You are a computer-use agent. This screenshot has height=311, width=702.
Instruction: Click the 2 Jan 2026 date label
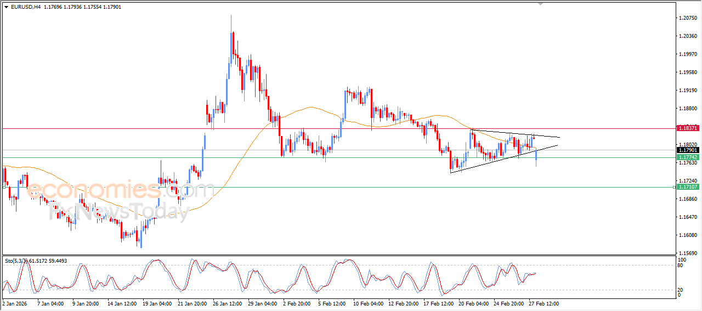click(15, 303)
